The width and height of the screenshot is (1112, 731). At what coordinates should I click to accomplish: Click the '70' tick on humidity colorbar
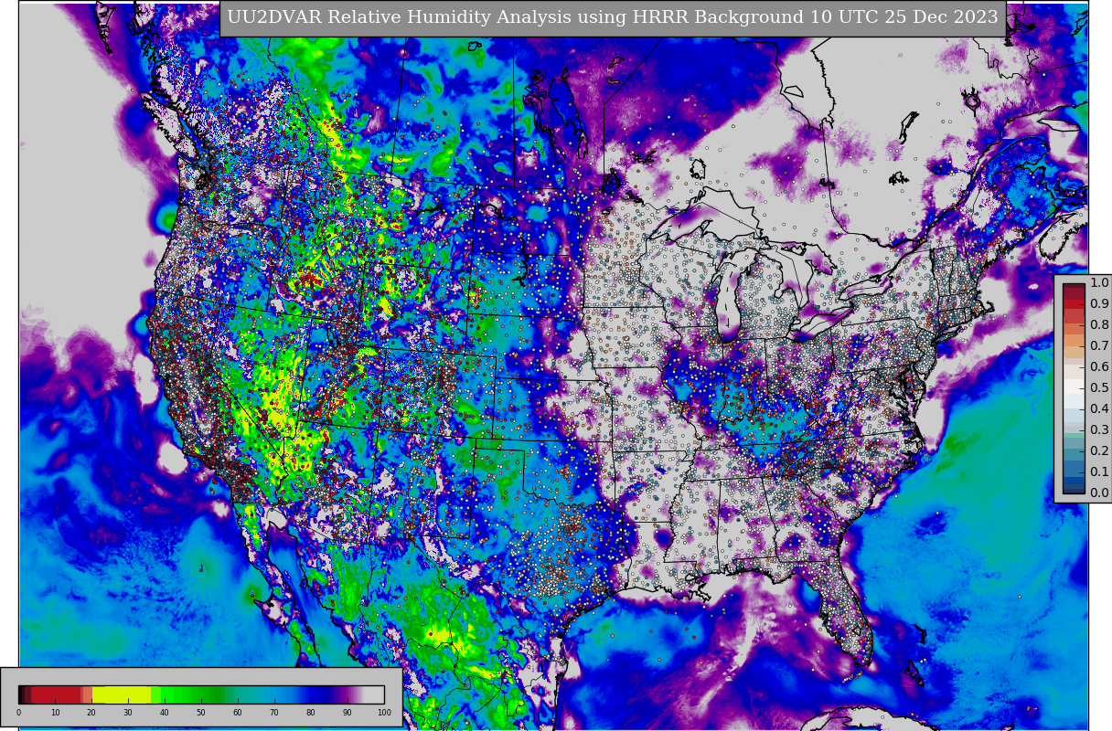[x=274, y=712]
